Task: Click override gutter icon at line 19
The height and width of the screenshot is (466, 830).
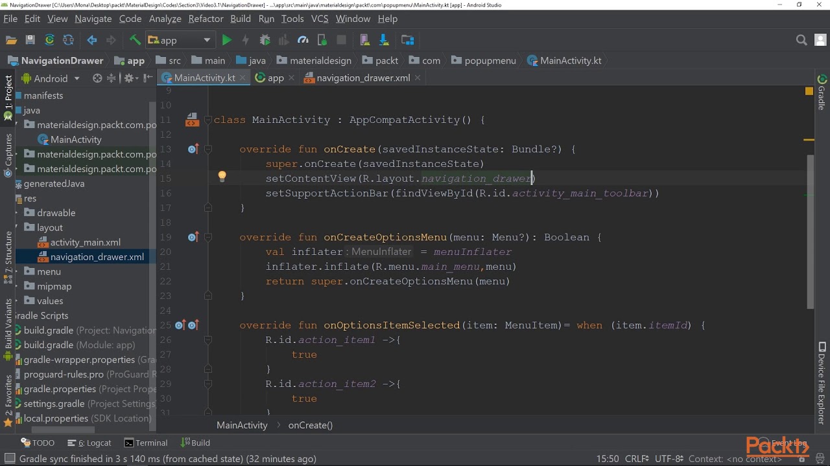Action: (x=193, y=238)
